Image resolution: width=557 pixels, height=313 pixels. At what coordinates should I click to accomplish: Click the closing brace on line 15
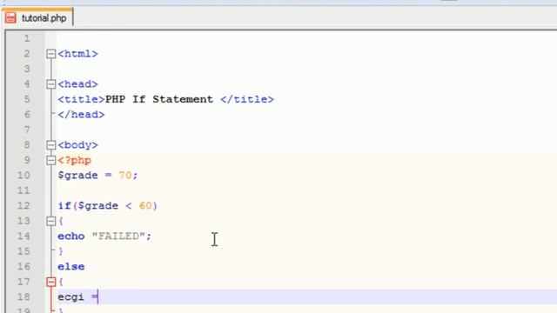point(61,251)
